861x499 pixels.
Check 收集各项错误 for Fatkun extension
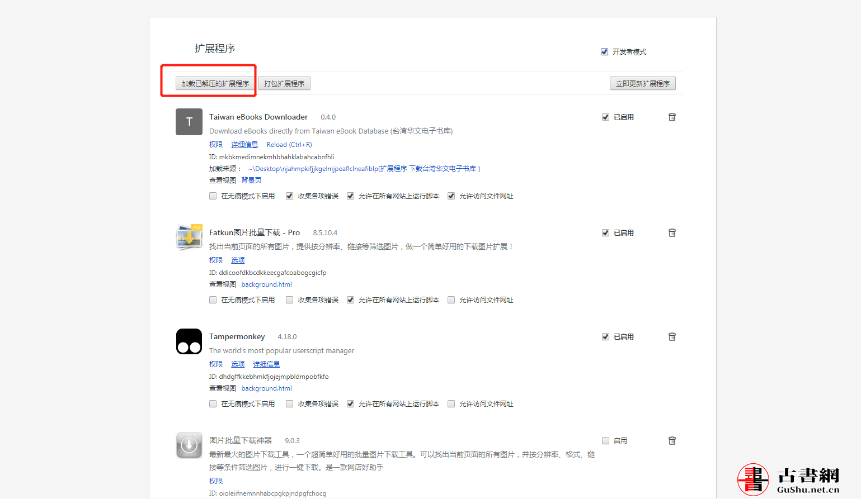(289, 300)
